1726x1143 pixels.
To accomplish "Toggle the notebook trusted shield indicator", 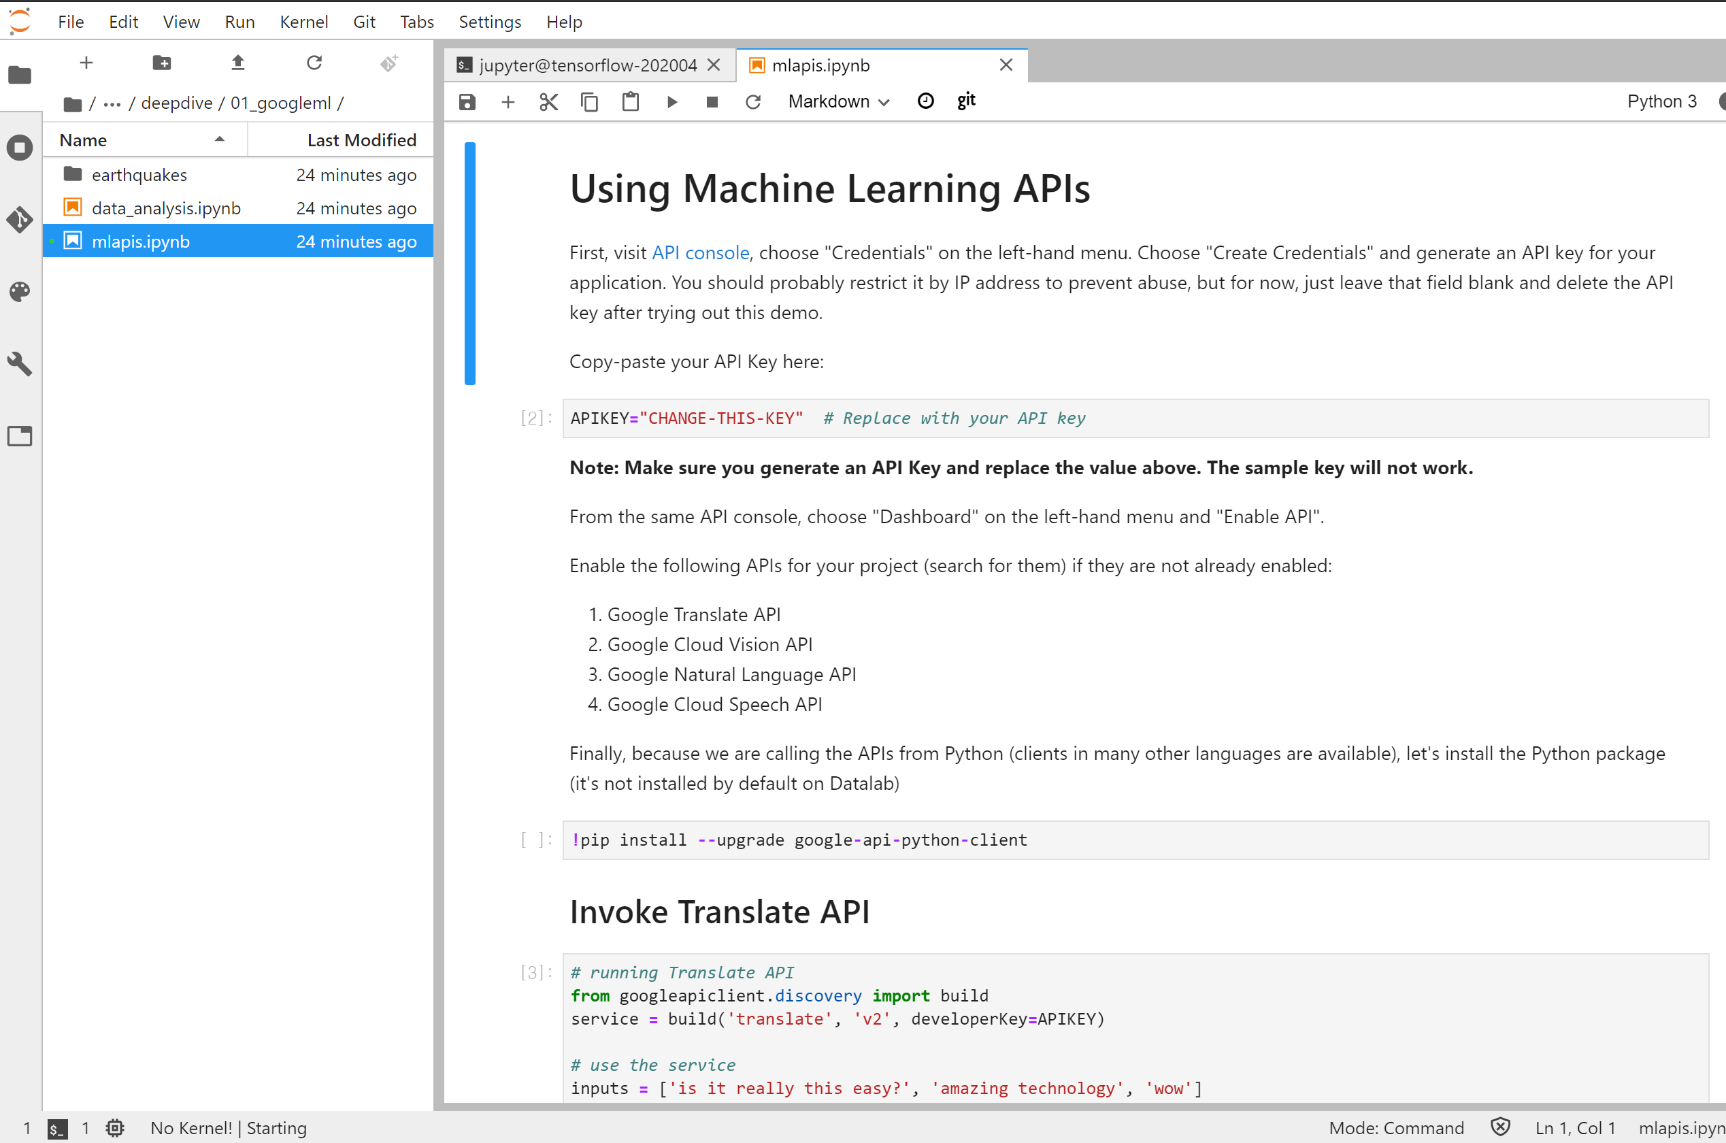I will click(x=1500, y=1128).
